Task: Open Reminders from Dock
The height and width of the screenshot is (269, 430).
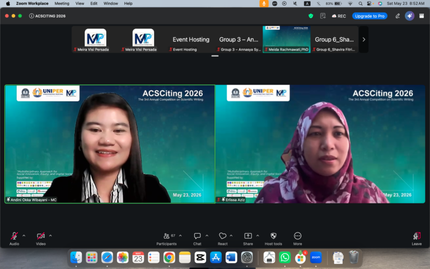Action: coord(153,257)
